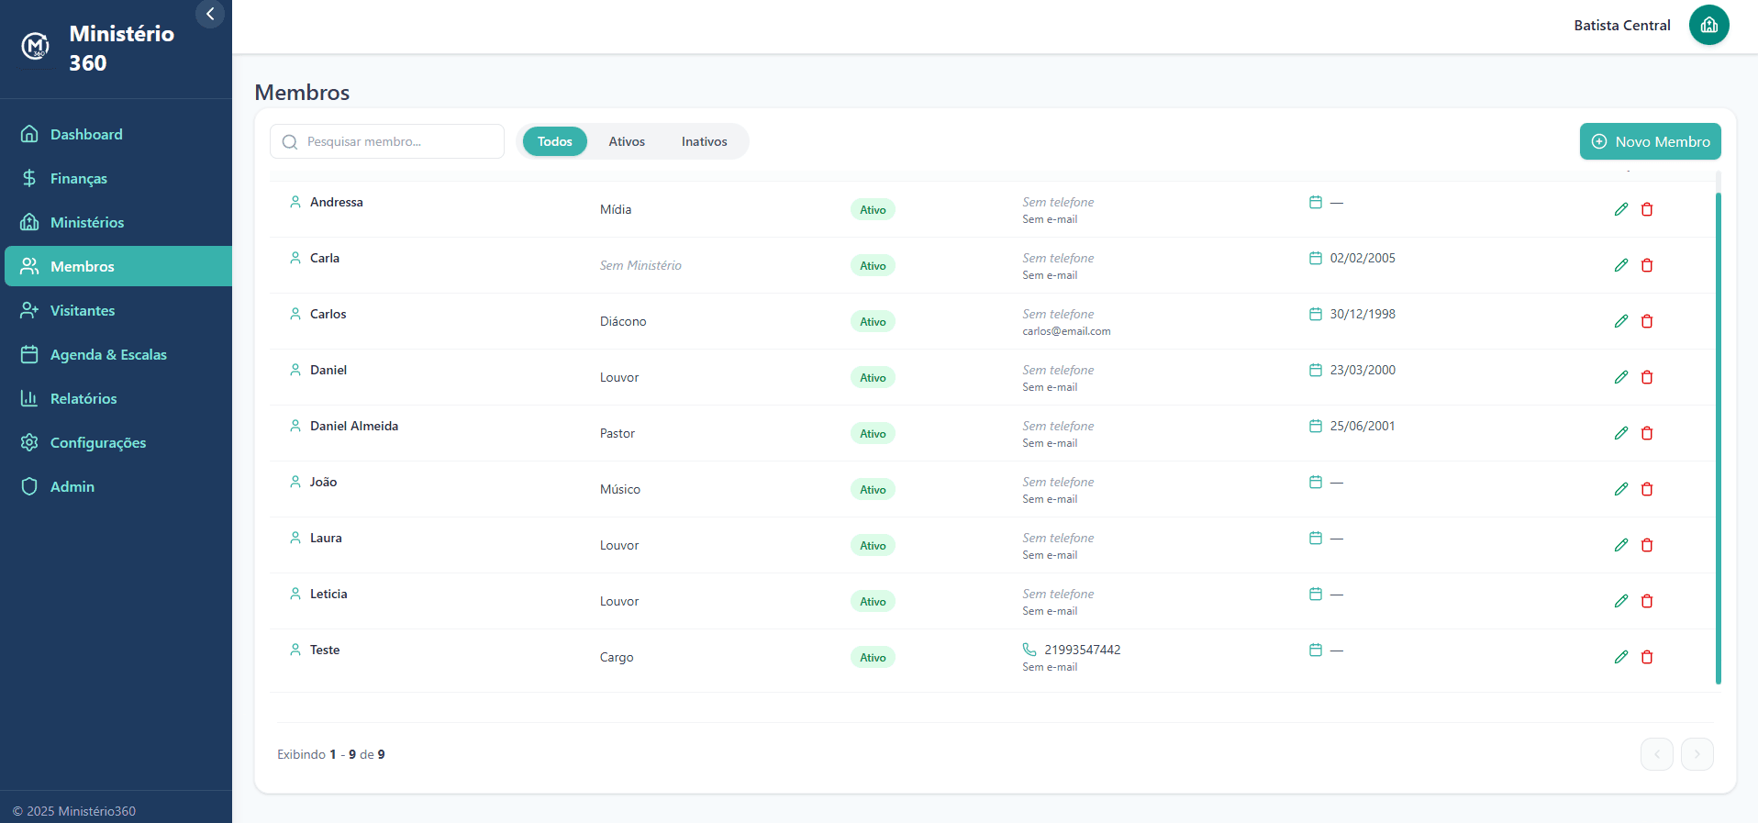Click calendar icon in João's row

point(1315,482)
